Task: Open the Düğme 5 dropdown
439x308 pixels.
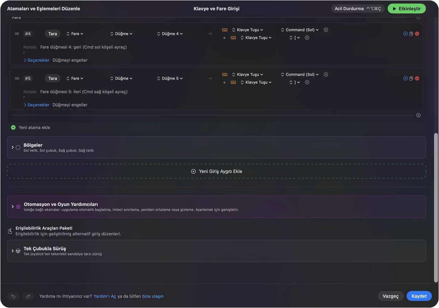Action: (x=170, y=78)
